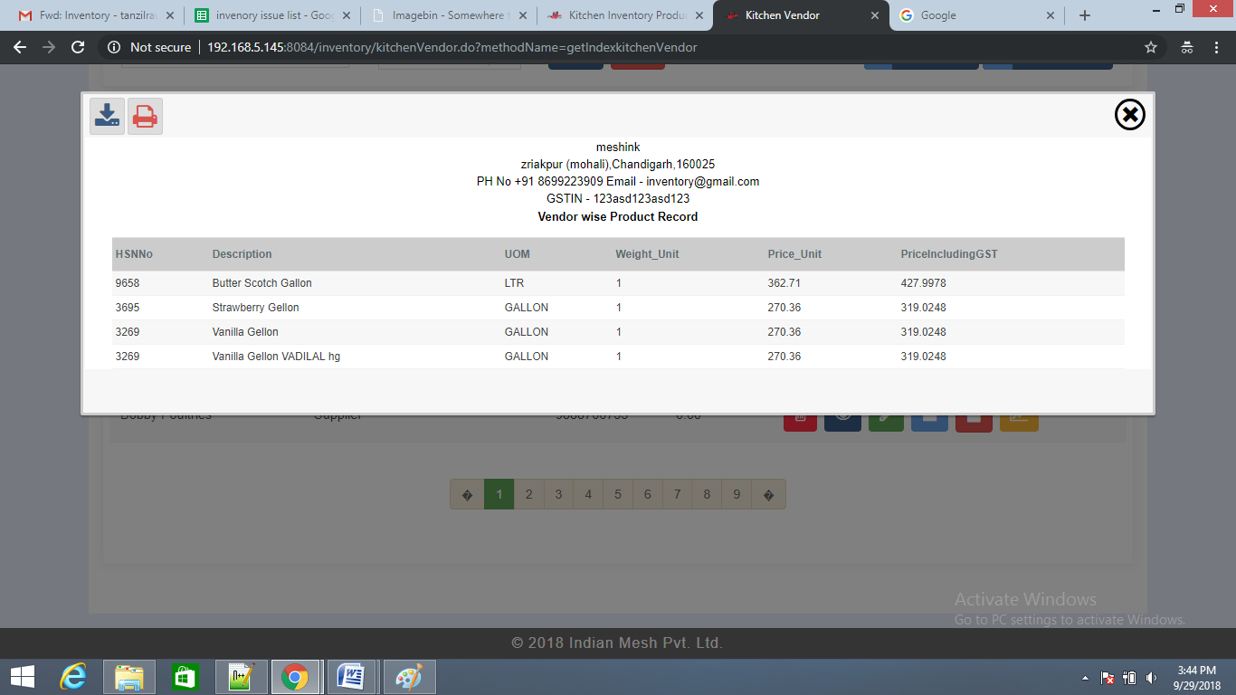Click the LTR unit cell
Screen dimensions: 1236x695
(514, 283)
